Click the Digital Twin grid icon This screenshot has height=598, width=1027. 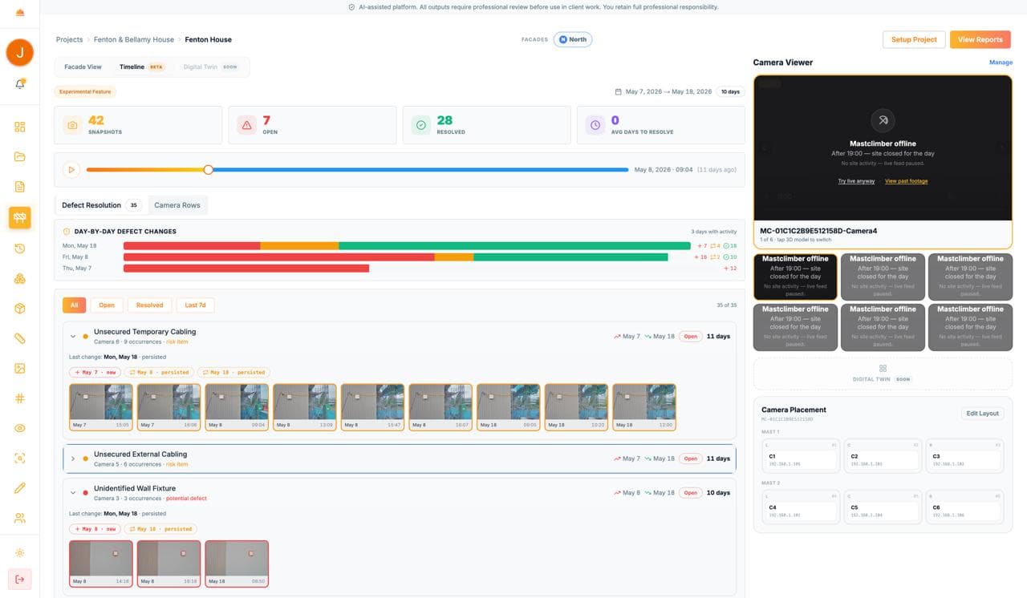[x=883, y=369]
